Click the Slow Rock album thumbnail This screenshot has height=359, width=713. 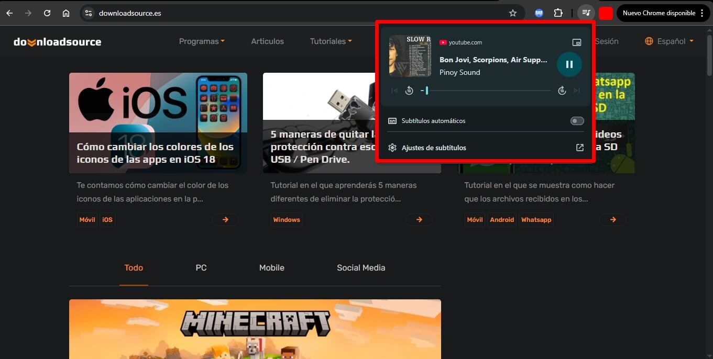pyautogui.click(x=410, y=56)
